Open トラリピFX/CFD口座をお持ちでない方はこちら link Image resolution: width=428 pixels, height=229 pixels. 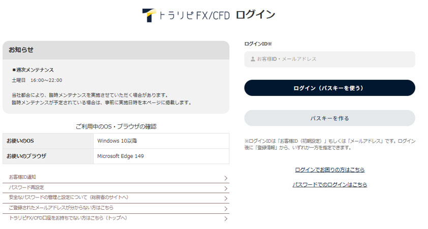pyautogui.click(x=116, y=219)
